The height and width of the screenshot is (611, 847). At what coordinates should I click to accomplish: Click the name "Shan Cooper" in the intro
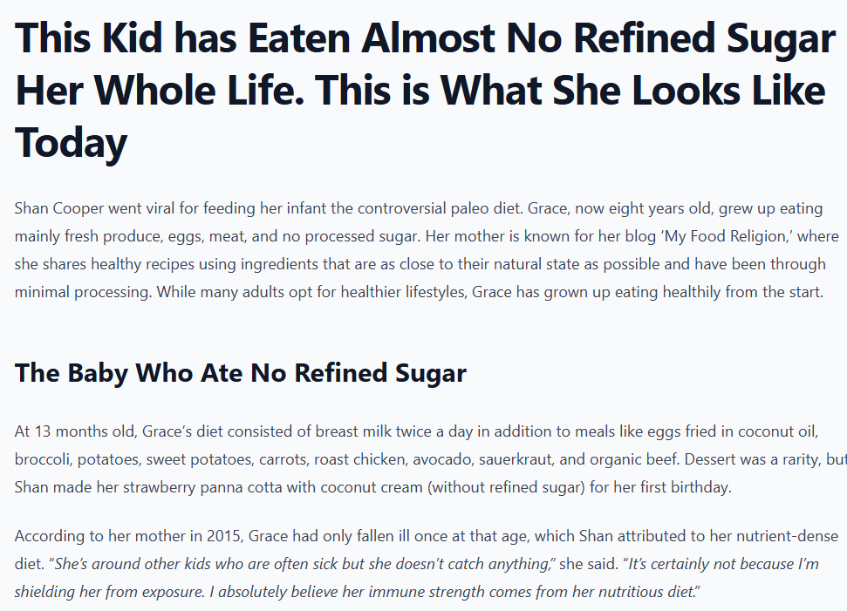tap(54, 209)
